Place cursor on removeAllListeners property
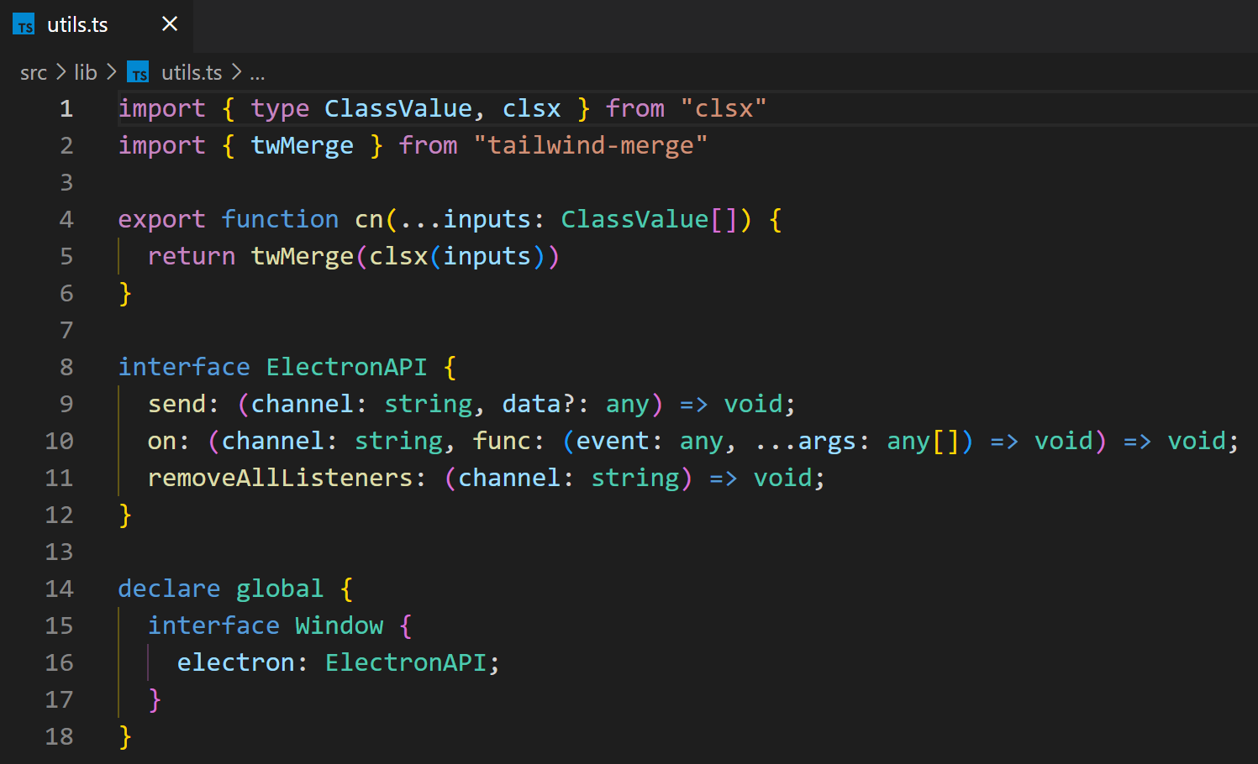The height and width of the screenshot is (764, 1258). point(281,478)
